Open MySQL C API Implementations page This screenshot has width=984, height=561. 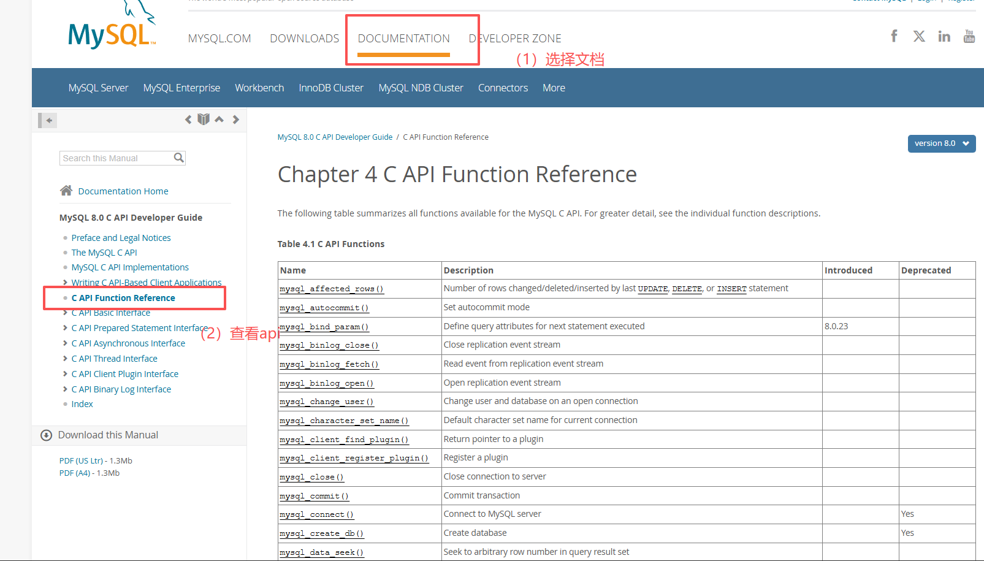coord(130,267)
